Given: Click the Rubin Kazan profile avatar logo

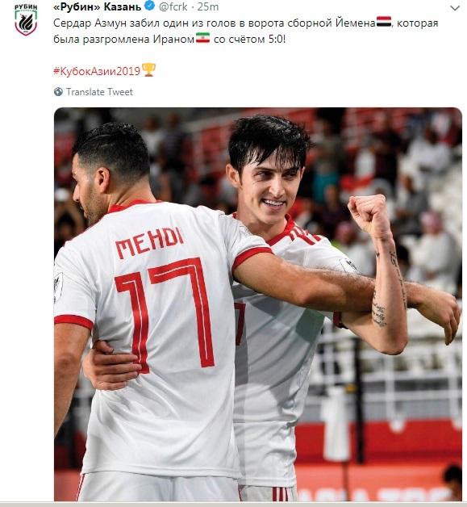Looking at the screenshot, I should pos(26,20).
